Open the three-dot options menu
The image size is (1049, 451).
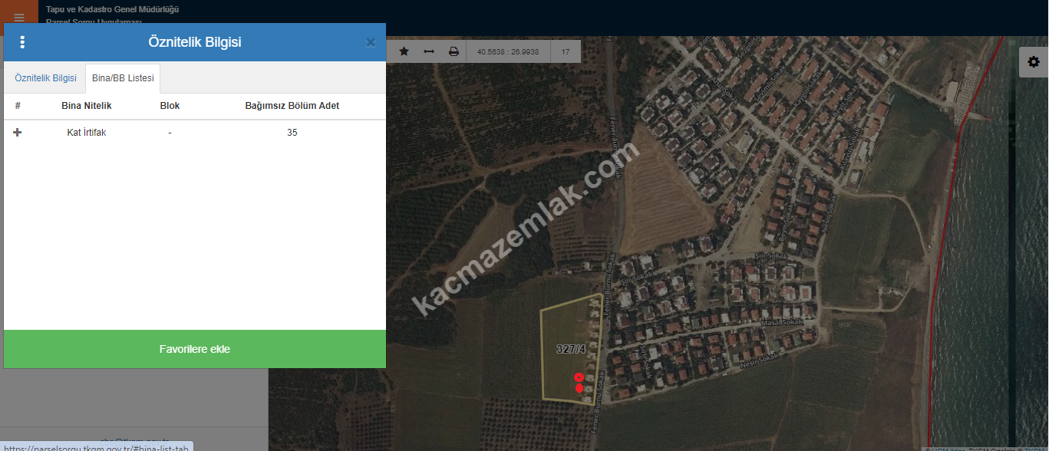[x=22, y=42]
